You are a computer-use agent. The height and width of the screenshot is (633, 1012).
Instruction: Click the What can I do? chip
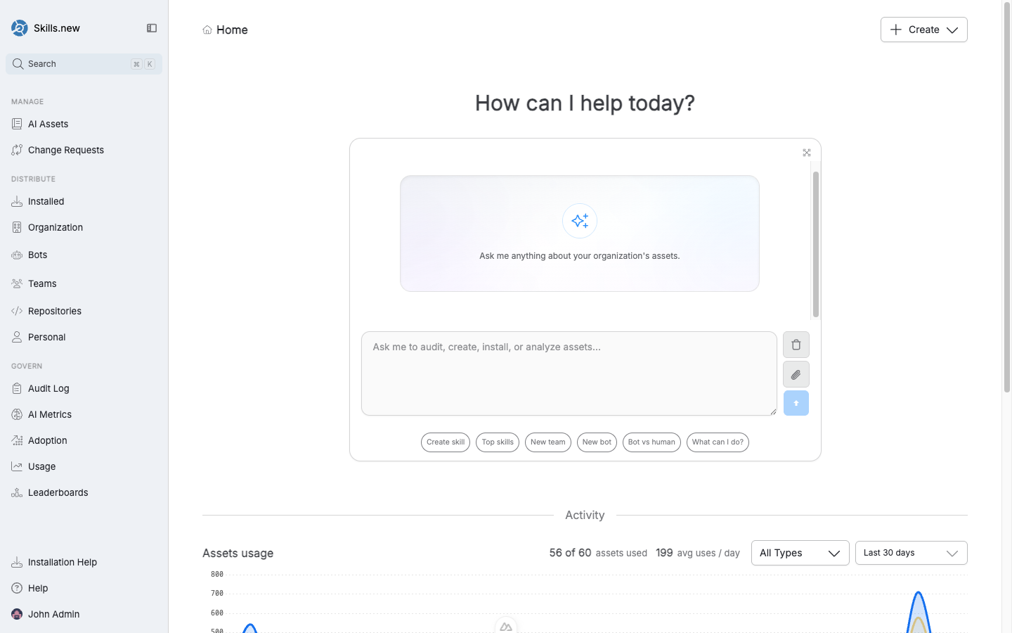717,442
